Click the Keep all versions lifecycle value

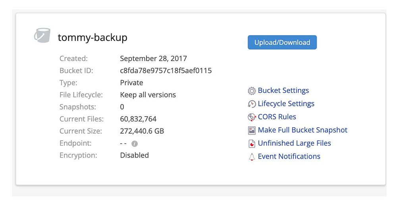[148, 95]
